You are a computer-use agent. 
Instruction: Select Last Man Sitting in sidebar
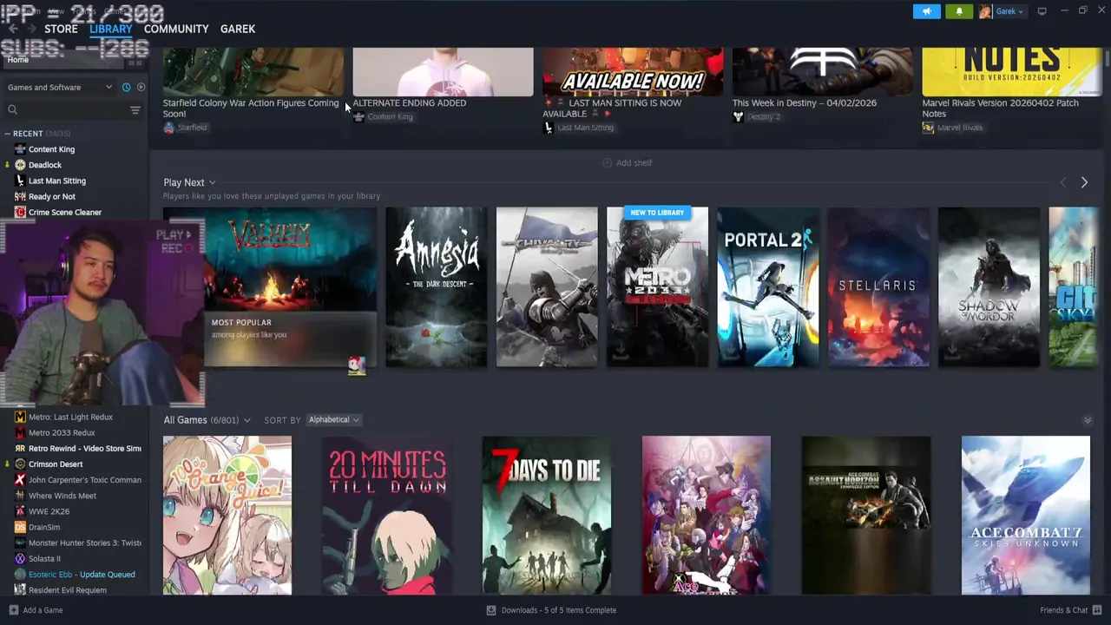[x=57, y=181]
